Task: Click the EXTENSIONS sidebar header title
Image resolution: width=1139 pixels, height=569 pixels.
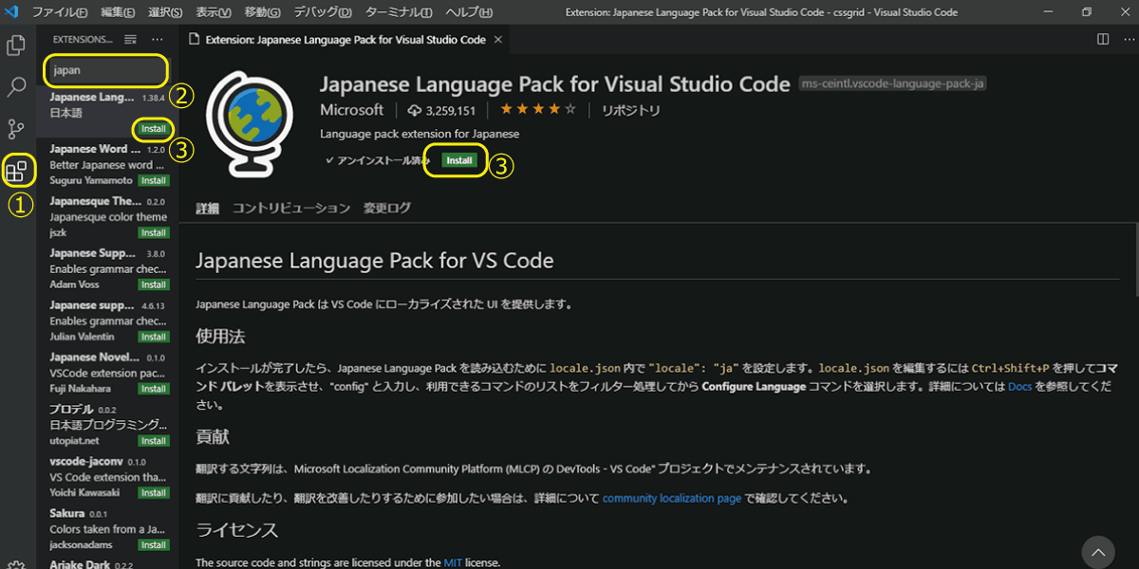Action: click(x=83, y=40)
